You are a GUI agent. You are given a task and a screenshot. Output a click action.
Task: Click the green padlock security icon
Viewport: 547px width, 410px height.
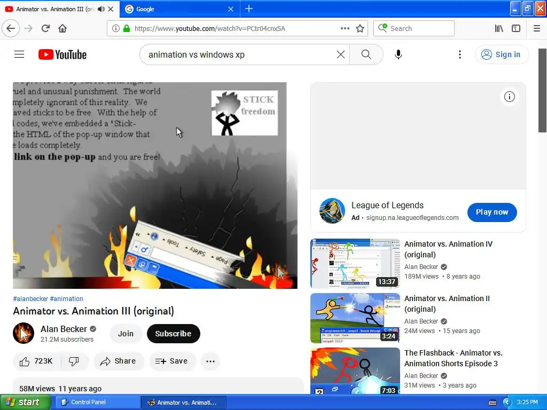(126, 28)
